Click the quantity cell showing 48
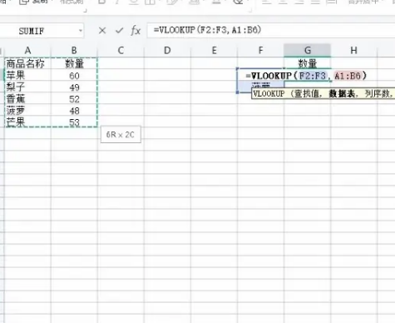 tap(74, 111)
